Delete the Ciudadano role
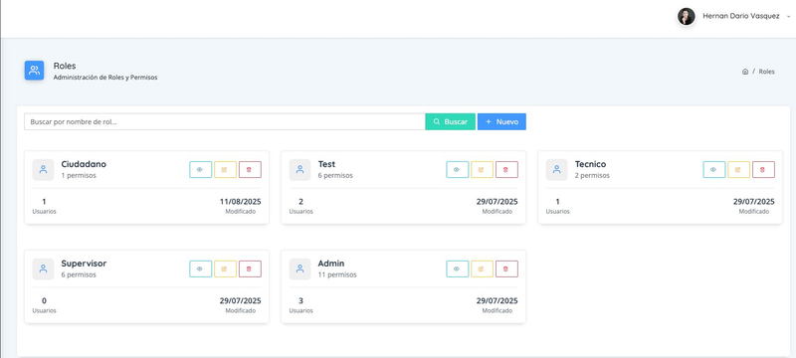 coord(250,170)
